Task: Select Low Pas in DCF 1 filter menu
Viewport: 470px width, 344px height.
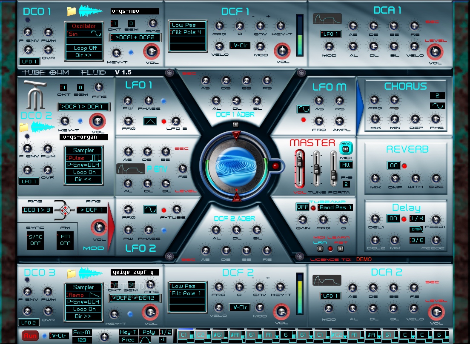Action: point(188,25)
